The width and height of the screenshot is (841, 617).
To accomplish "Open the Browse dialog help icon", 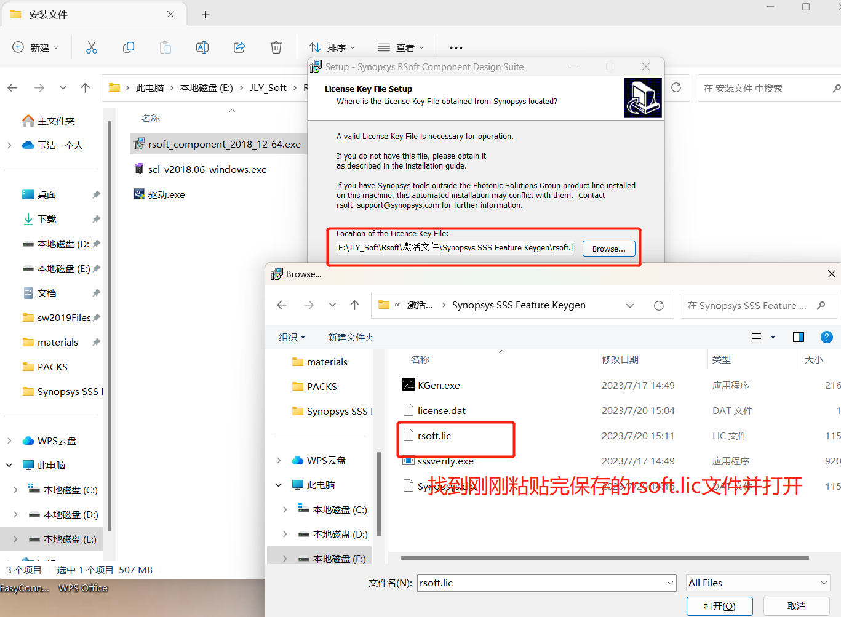I will click(x=827, y=337).
